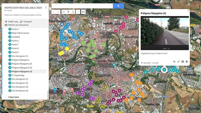Click the blue search button
This screenshot has height=113, width=201.
[x=119, y=6]
